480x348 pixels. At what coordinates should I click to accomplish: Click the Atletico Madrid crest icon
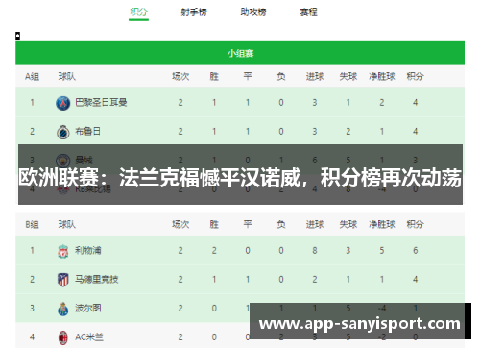(x=63, y=280)
